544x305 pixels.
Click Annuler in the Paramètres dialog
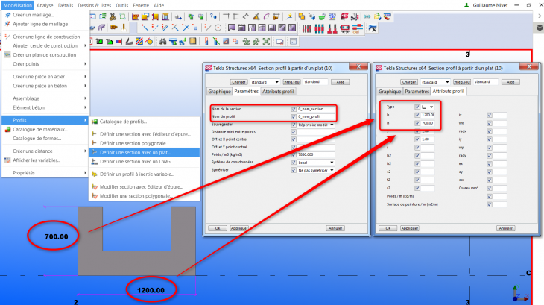tap(336, 228)
